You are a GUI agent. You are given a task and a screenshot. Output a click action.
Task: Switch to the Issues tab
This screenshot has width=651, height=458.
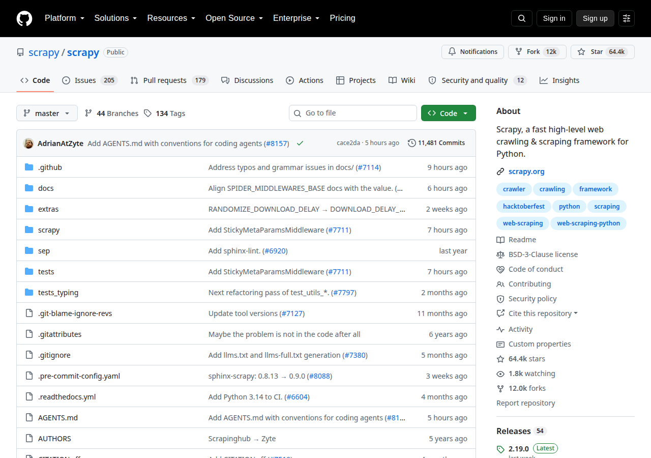pyautogui.click(x=90, y=80)
